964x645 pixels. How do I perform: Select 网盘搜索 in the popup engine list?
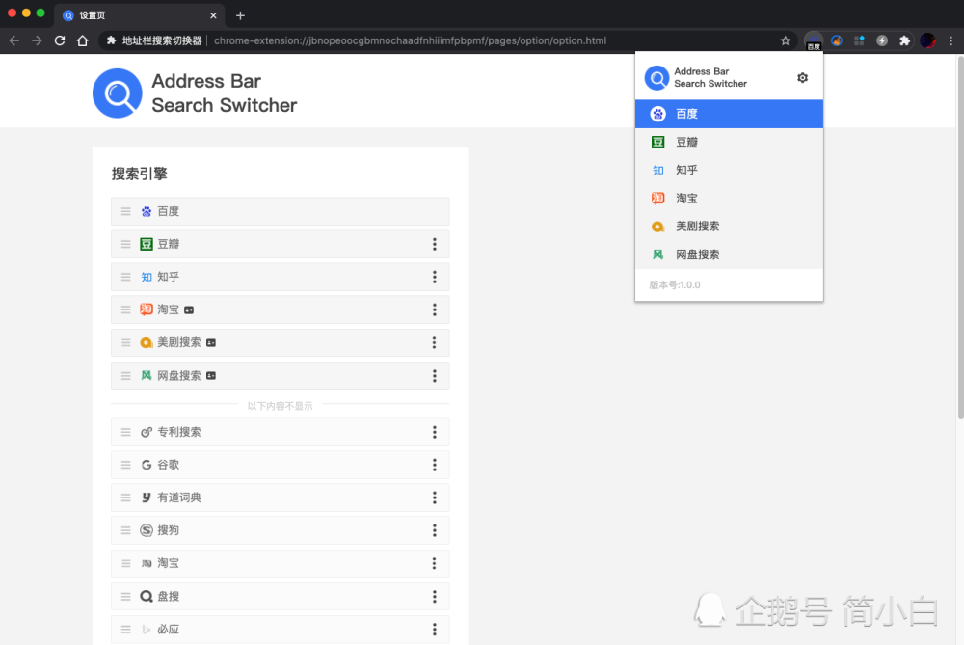729,255
